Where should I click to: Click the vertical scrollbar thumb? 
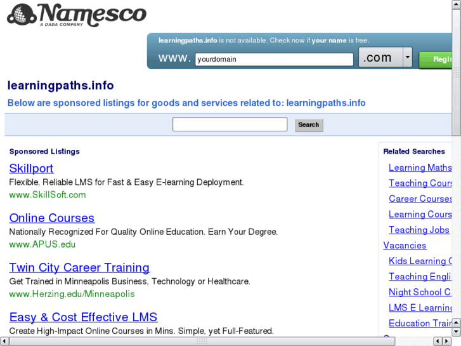coord(457,72)
